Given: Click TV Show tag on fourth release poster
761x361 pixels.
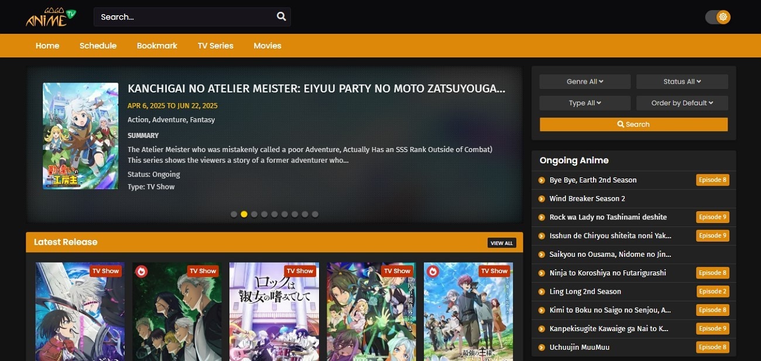Looking at the screenshot, I should click(397, 271).
